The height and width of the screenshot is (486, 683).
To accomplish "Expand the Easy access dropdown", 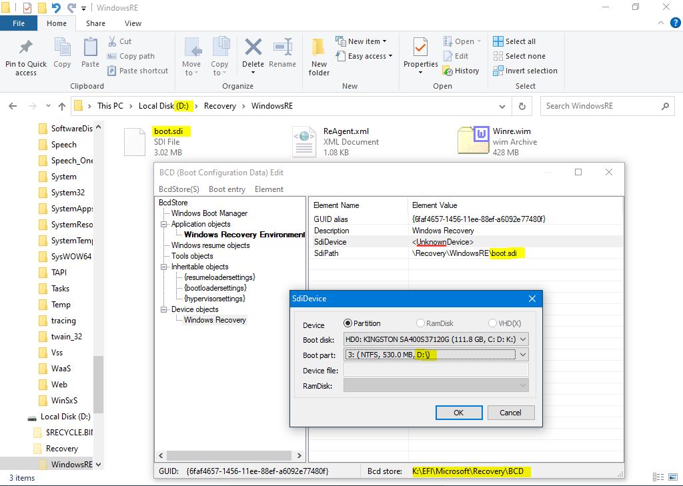I will pos(370,56).
